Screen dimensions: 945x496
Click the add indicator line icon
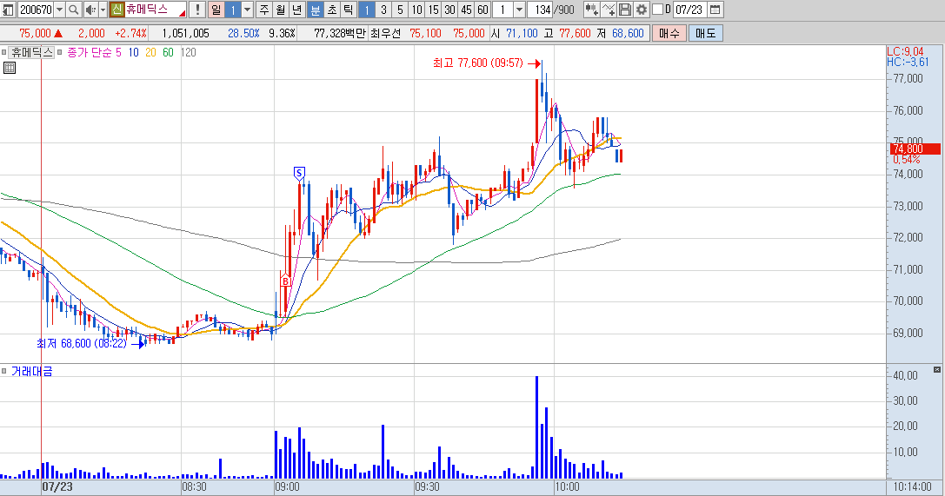coord(609,10)
